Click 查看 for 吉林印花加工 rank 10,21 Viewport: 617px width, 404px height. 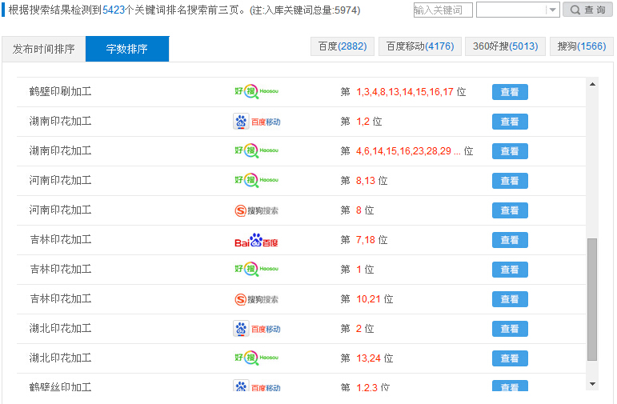pos(510,299)
